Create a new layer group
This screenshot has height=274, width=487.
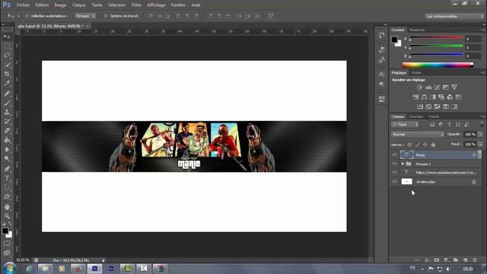click(456, 260)
